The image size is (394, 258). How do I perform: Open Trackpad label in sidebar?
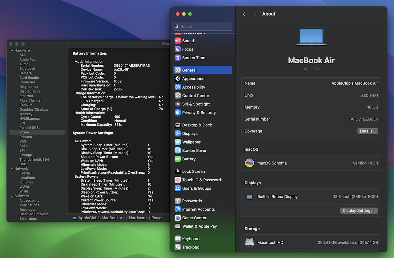(x=191, y=247)
